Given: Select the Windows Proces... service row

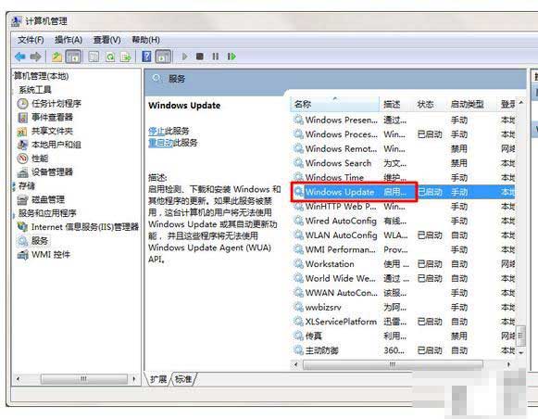Looking at the screenshot, I should 404,133.
